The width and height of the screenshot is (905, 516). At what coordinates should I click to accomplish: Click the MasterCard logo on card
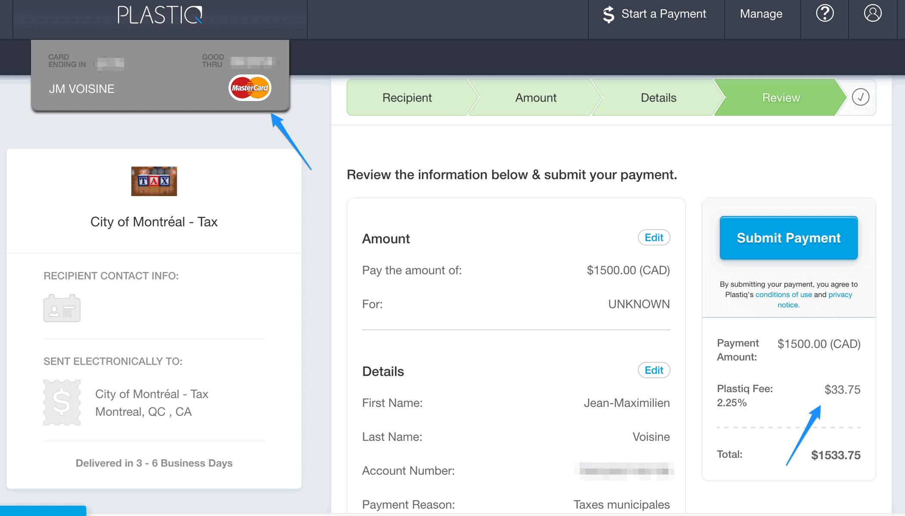(250, 88)
